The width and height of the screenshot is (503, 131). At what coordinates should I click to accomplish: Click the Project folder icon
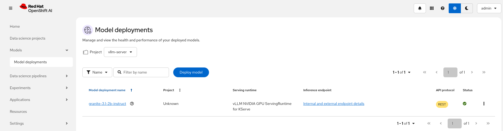click(85, 52)
